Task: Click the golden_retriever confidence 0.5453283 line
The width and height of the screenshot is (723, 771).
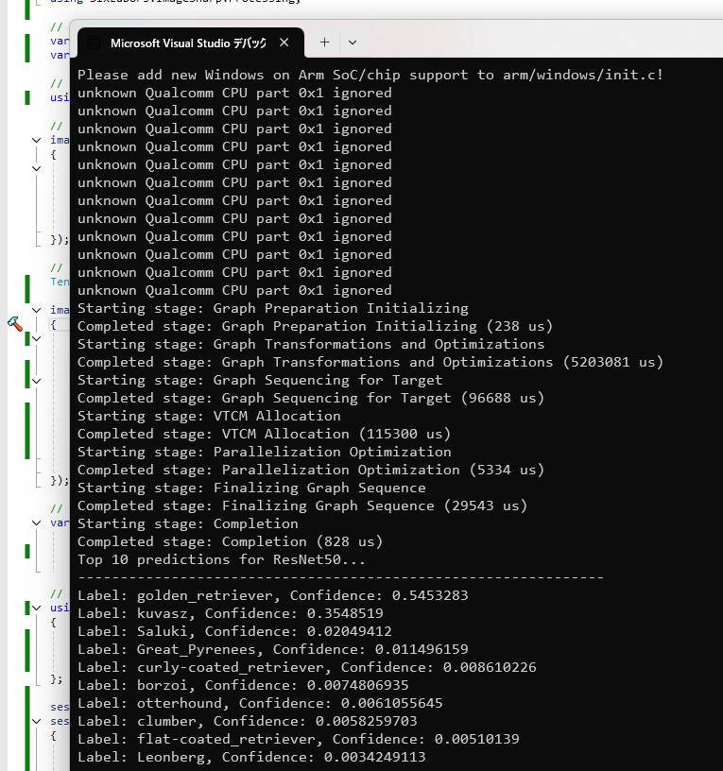Action: (x=273, y=595)
